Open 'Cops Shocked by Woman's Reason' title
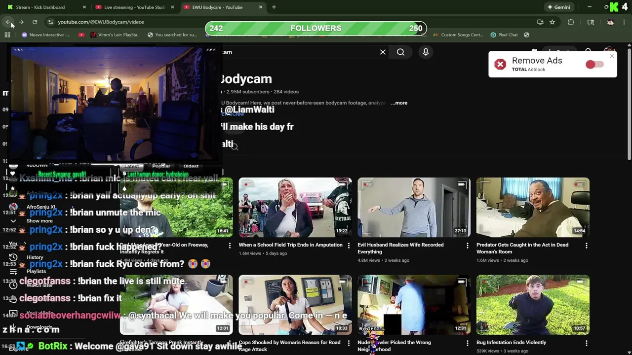Image resolution: width=632 pixels, height=355 pixels. point(289,346)
